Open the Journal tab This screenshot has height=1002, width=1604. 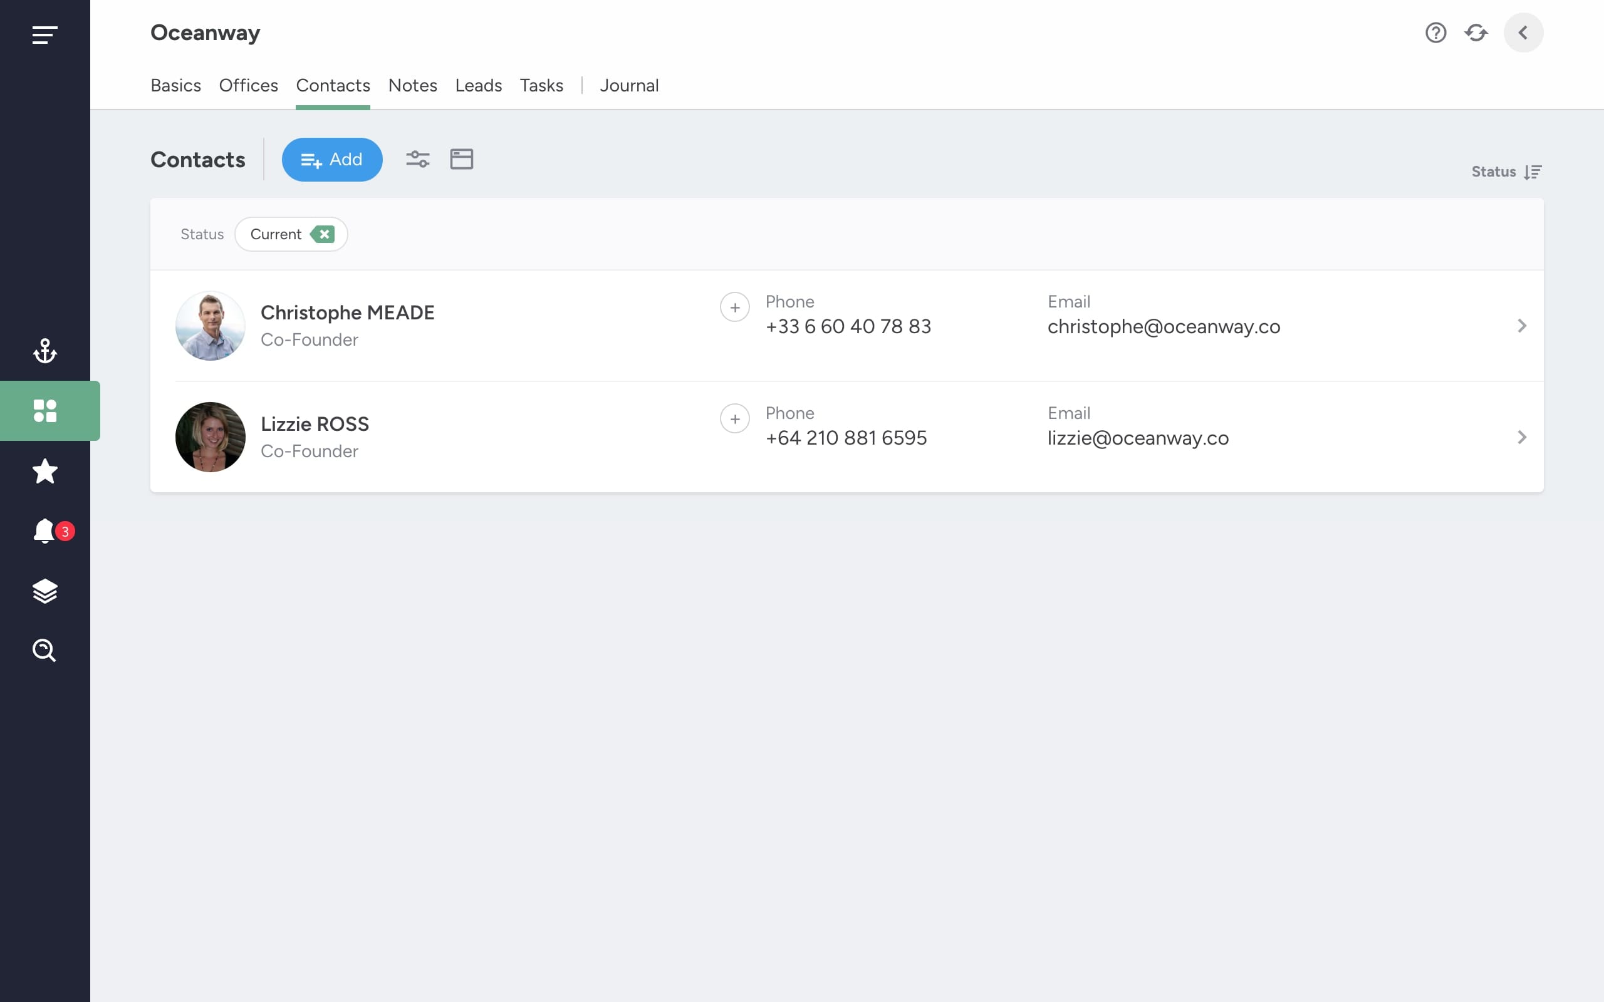[x=629, y=86]
